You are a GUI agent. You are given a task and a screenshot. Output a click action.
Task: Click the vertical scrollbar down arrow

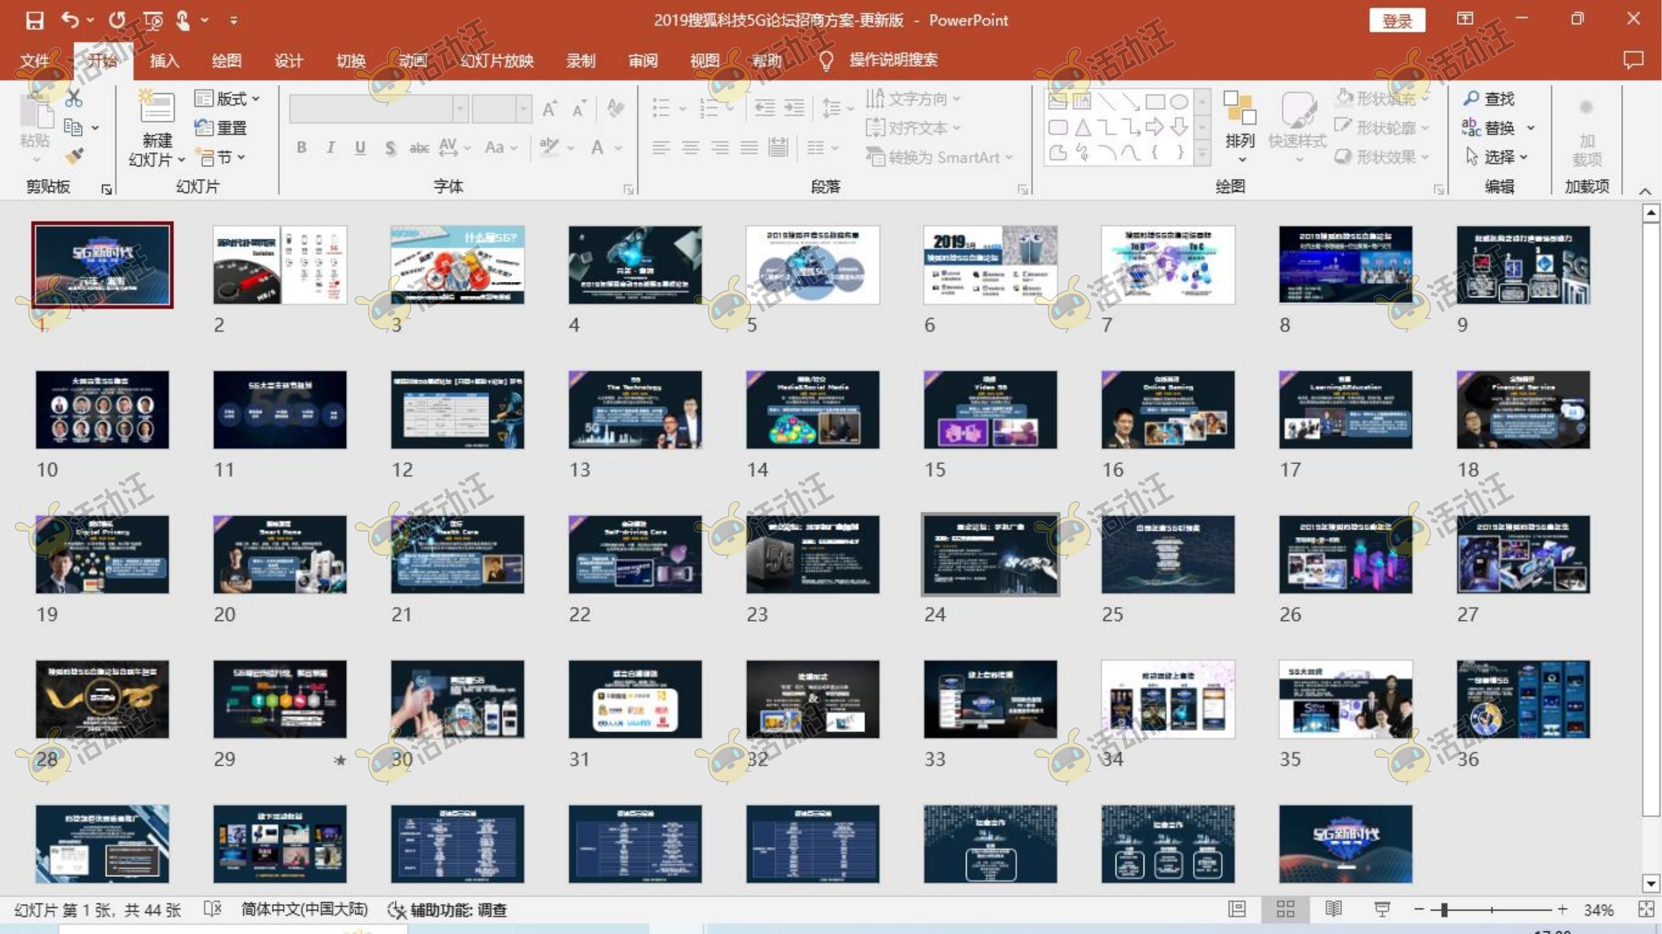[1650, 883]
